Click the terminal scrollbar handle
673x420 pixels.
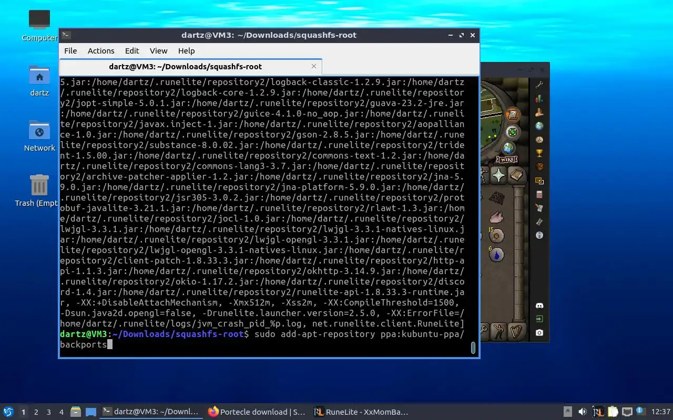pyautogui.click(x=473, y=348)
